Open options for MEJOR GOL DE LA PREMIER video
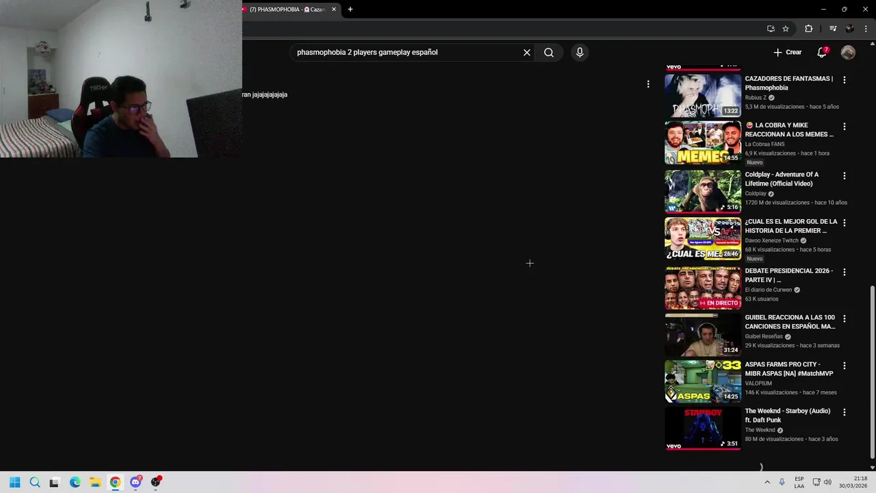This screenshot has height=493, width=876. [x=844, y=223]
